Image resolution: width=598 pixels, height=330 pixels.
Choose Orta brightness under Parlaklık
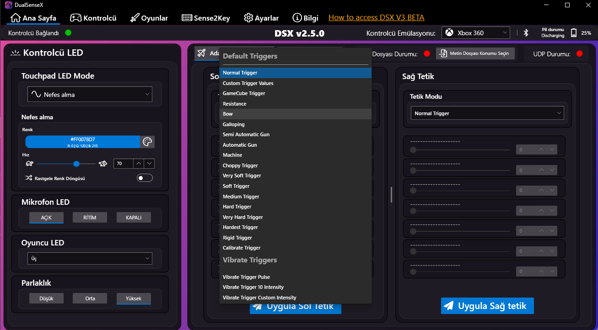[x=90, y=298]
